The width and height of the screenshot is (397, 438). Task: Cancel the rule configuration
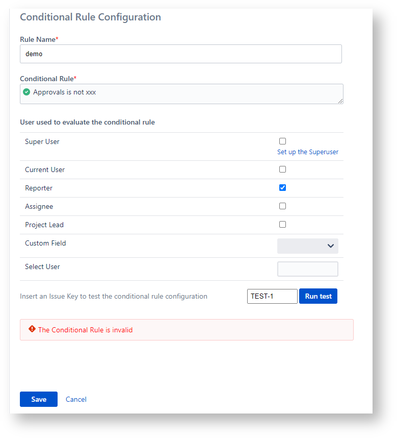click(x=76, y=399)
